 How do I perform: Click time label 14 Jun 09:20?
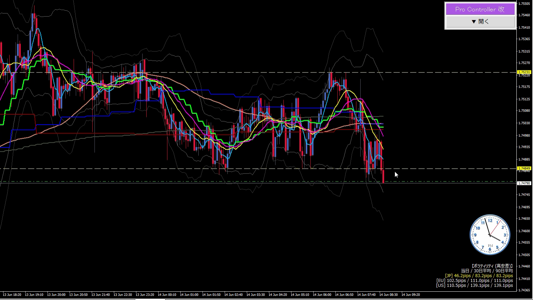[x=411, y=295]
